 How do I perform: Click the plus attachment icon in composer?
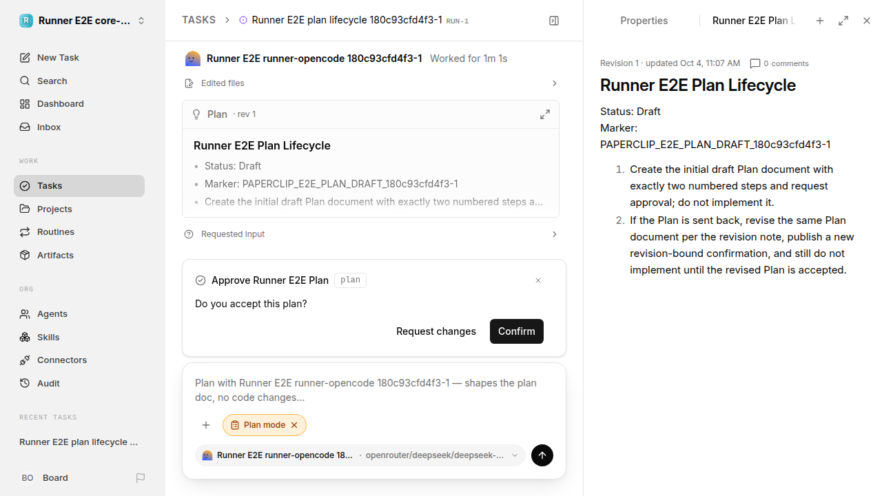point(206,425)
